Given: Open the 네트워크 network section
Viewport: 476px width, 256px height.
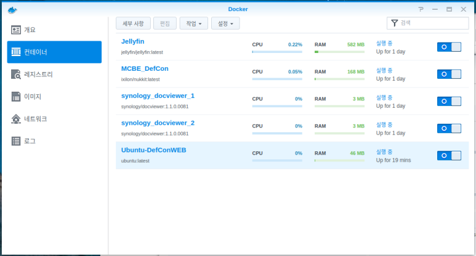Looking at the screenshot, I should [54, 119].
